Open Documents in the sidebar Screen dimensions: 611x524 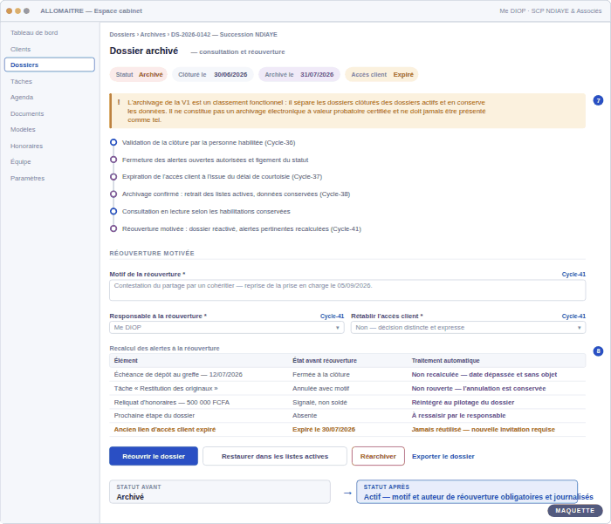[x=27, y=113]
